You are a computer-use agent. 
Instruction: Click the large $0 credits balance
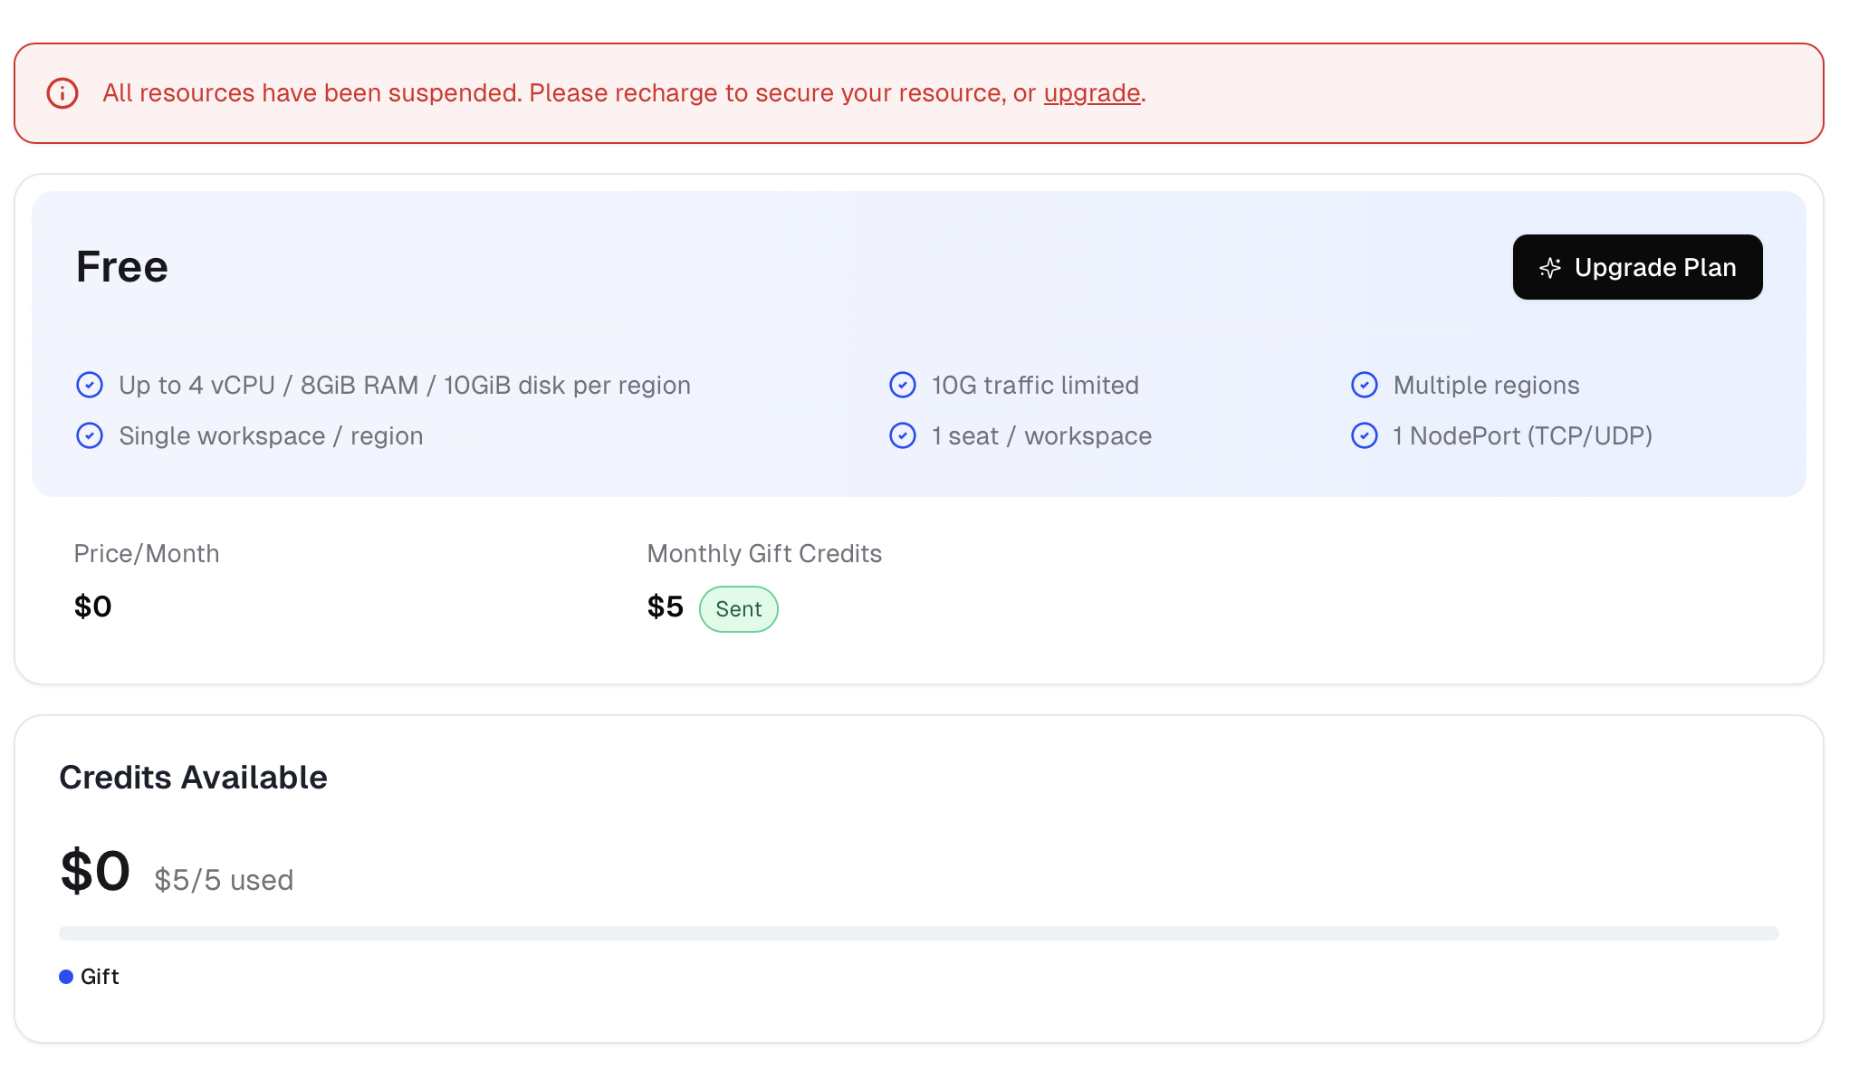pyautogui.click(x=95, y=871)
